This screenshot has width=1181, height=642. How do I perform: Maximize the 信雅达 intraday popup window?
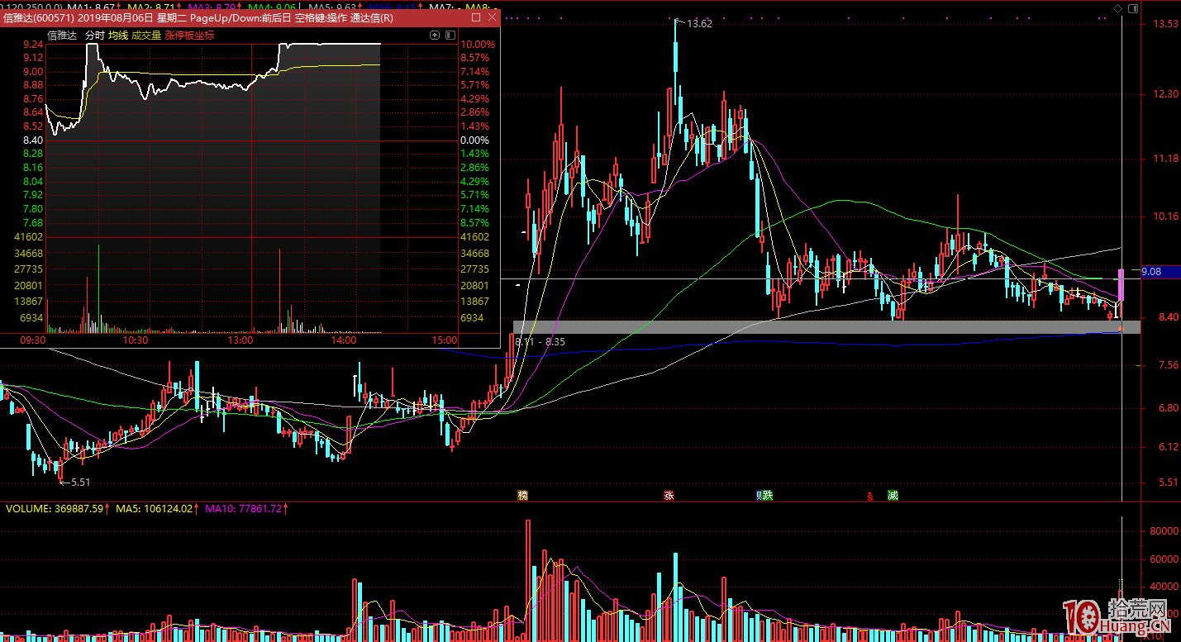coord(475,17)
